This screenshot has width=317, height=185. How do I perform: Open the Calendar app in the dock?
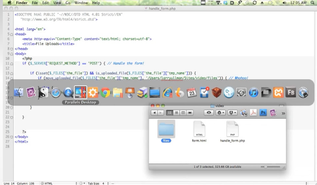192,93
